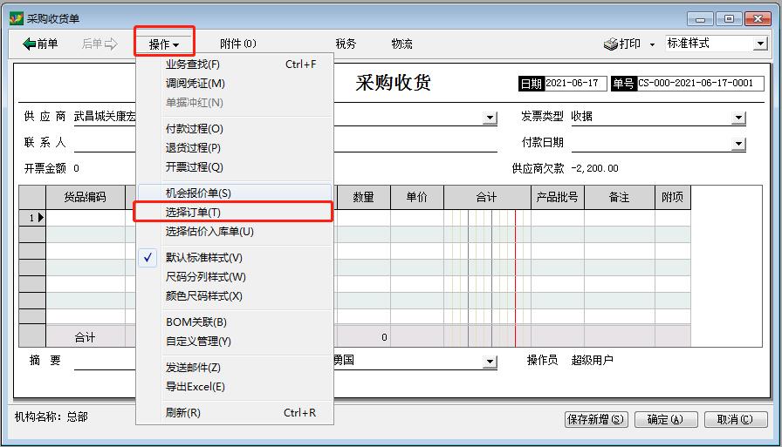Click the app icon in title bar
The image size is (782, 447).
tap(16, 18)
